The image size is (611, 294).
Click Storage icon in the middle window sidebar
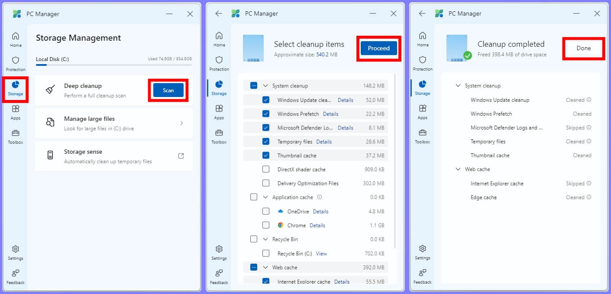(219, 84)
